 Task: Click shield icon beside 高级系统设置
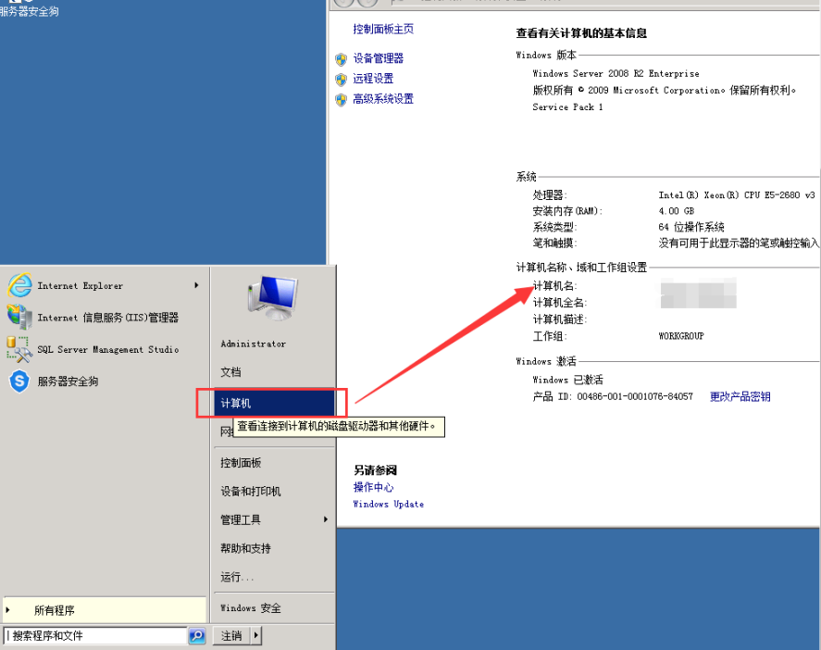point(341,99)
